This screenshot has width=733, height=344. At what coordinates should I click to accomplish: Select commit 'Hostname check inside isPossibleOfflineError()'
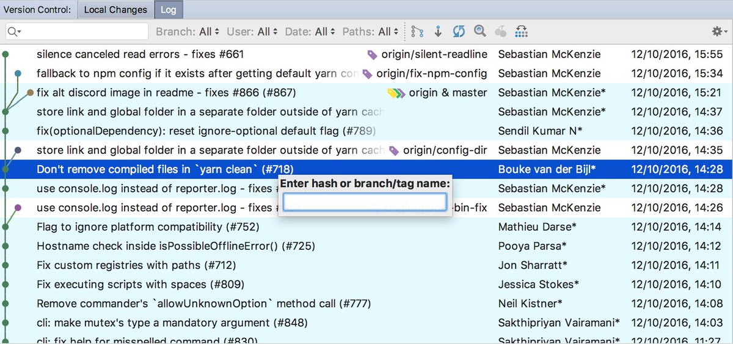[x=366, y=246]
